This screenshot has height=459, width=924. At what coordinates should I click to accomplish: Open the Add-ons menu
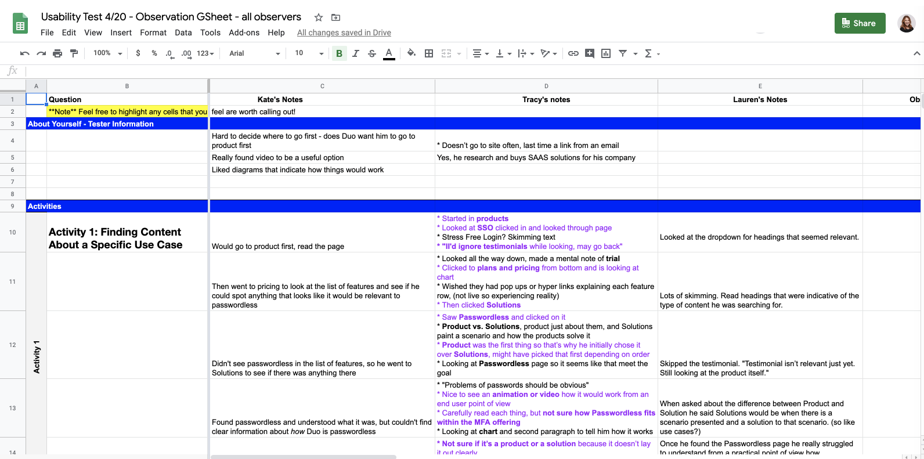[244, 32]
